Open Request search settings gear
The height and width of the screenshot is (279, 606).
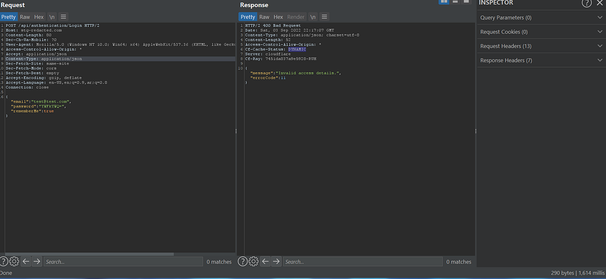[14, 261]
